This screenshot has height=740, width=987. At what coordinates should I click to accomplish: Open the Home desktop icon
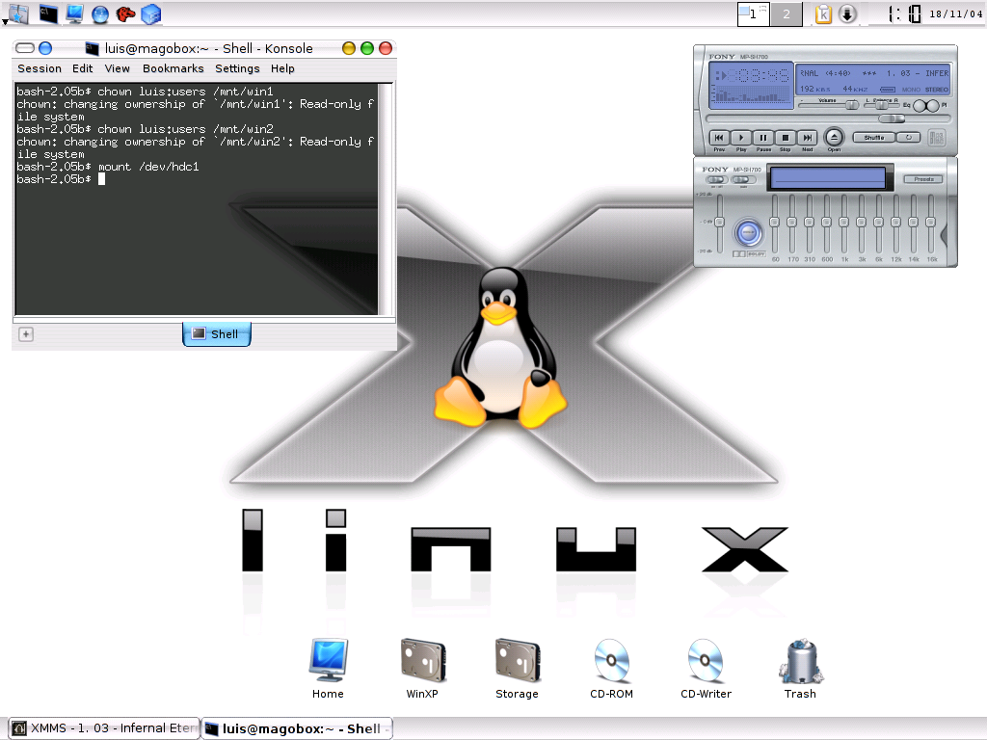tap(328, 669)
